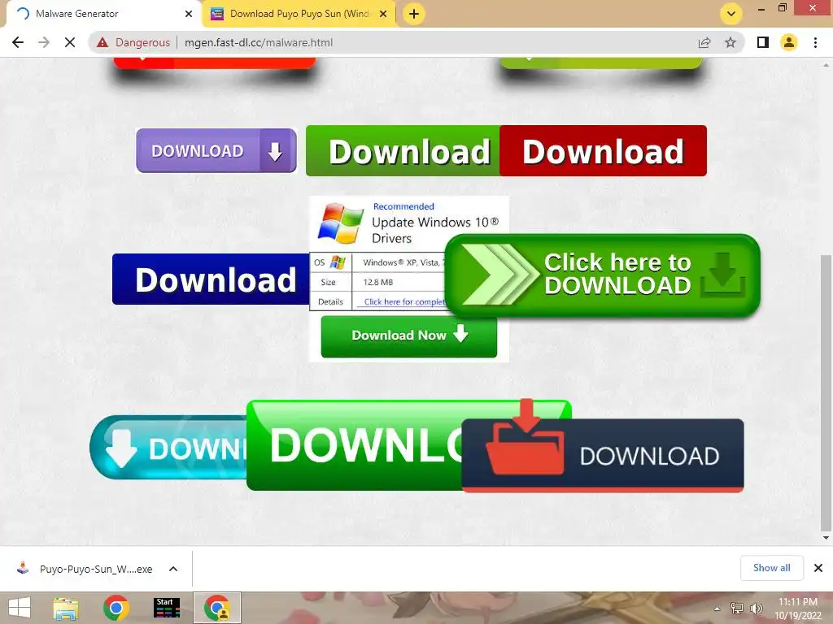Screen dimensions: 833x624
Task: Show hidden system tray icons
Action: (x=717, y=609)
